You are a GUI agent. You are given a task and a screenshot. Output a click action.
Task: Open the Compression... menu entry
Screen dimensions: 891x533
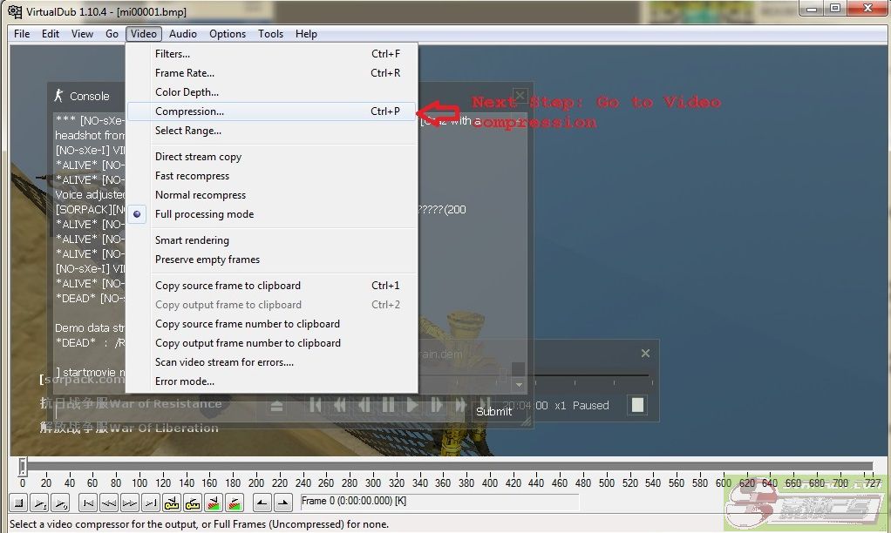point(189,111)
